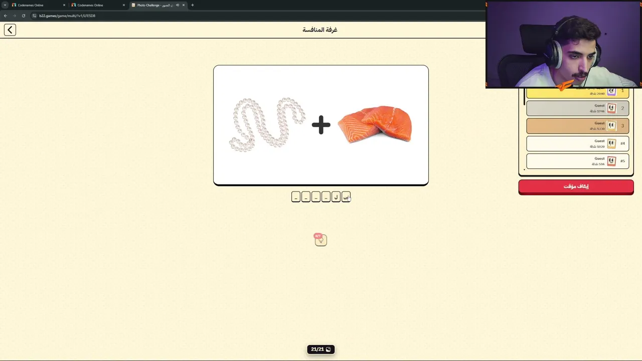Click avatar of #5 Guest
Screen dimensions: 642x361
coord(611,161)
